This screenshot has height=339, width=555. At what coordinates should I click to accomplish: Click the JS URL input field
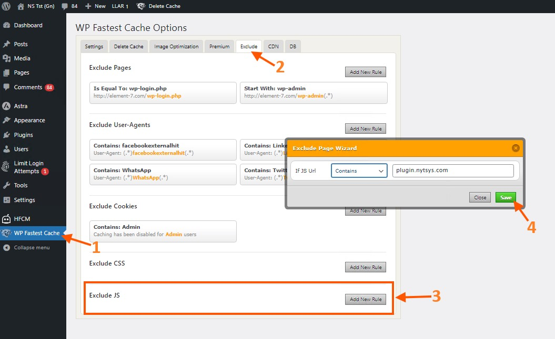coord(453,171)
